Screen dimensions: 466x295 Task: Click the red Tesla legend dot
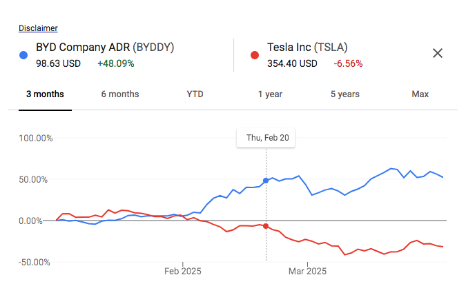pyautogui.click(x=254, y=54)
